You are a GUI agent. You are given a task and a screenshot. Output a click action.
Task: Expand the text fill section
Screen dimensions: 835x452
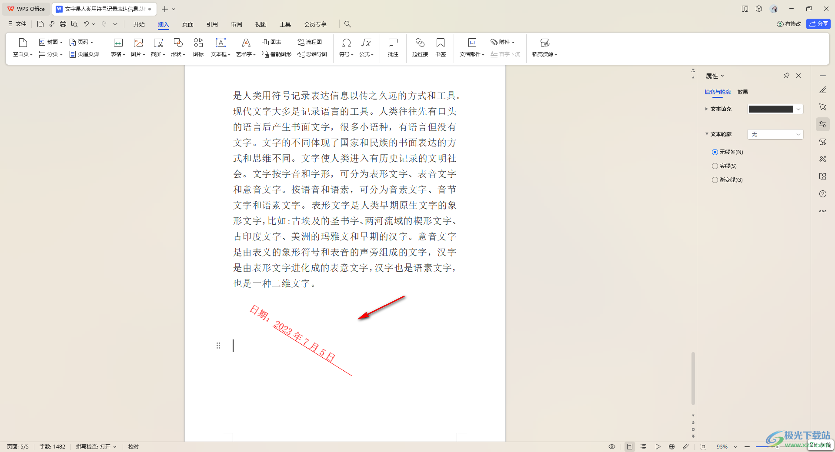[x=707, y=109]
